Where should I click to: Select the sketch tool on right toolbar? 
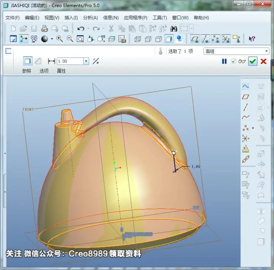245,86
